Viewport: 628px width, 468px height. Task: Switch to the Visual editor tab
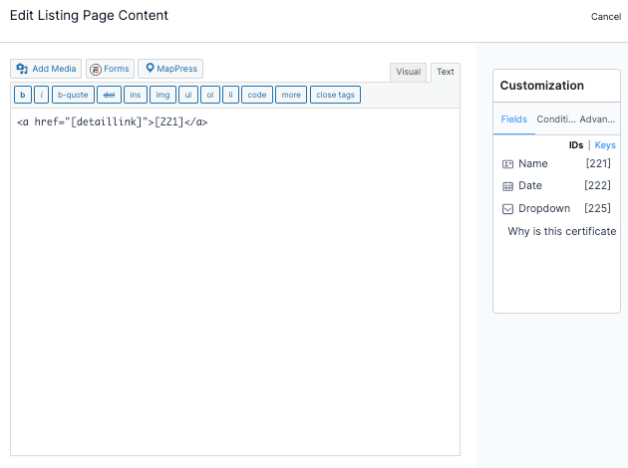click(408, 72)
